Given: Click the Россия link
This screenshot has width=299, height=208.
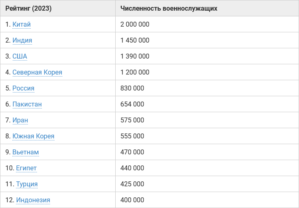Looking at the screenshot, I should (x=23, y=88).
